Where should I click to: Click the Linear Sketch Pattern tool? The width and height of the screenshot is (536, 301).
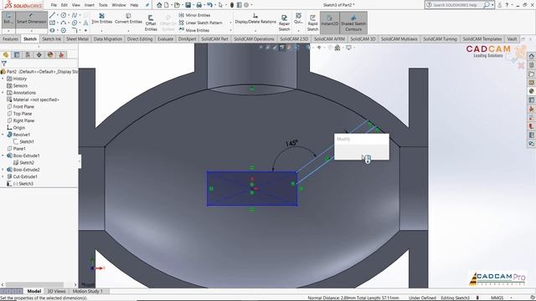pyautogui.click(x=201, y=23)
